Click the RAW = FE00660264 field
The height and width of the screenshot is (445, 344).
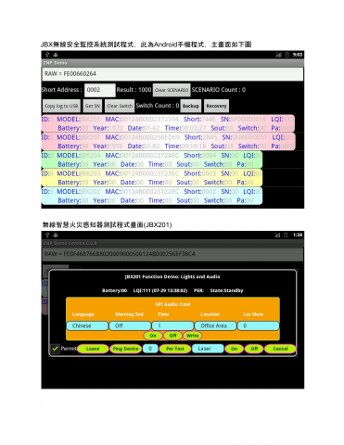coord(172,74)
